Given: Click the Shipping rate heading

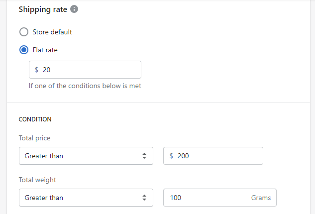Looking at the screenshot, I should click(42, 9).
